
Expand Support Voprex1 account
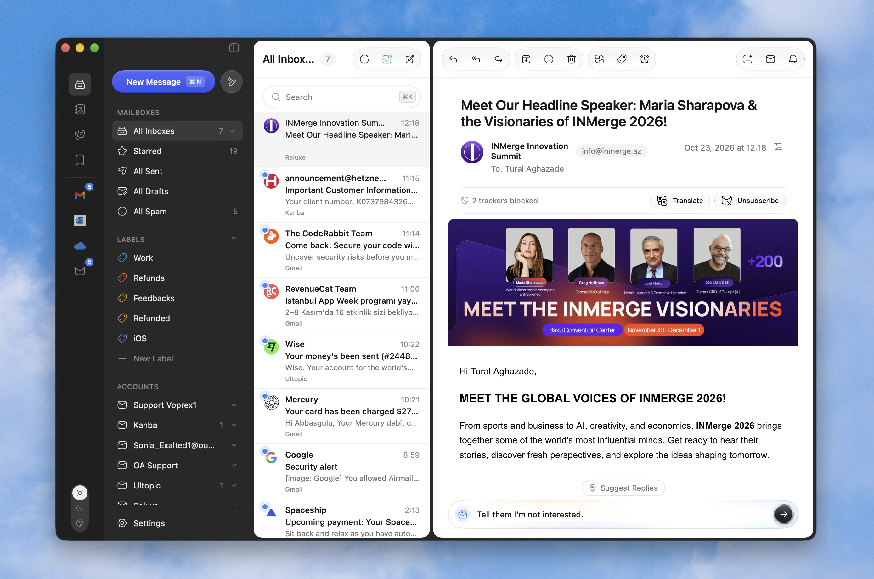[234, 405]
